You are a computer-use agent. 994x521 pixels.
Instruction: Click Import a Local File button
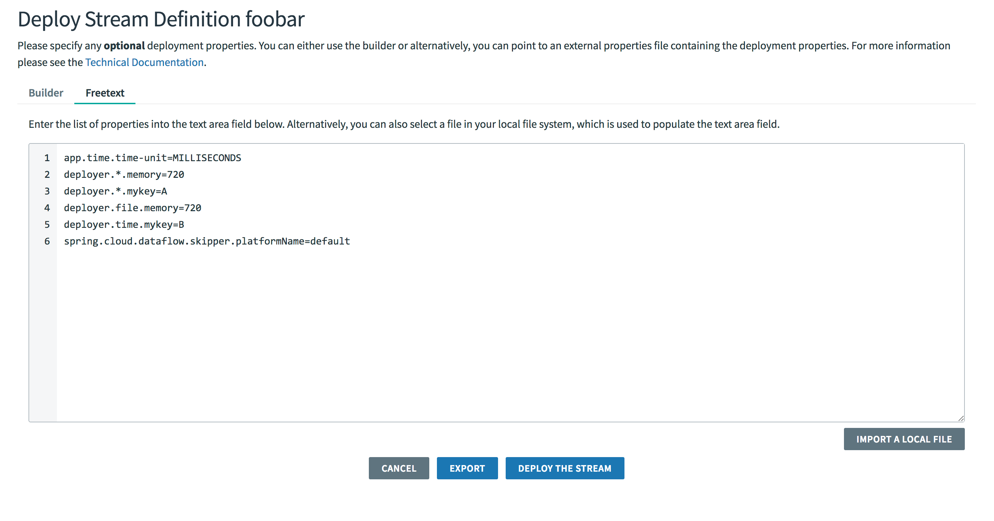(x=904, y=439)
